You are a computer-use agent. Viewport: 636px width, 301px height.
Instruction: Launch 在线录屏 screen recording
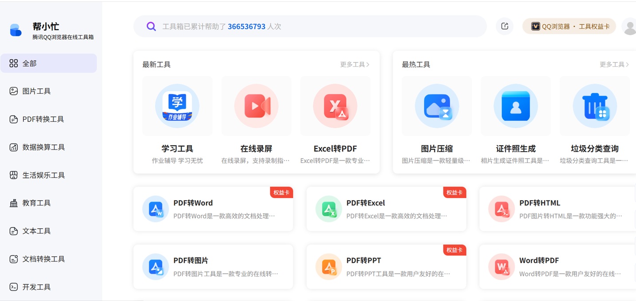(256, 106)
